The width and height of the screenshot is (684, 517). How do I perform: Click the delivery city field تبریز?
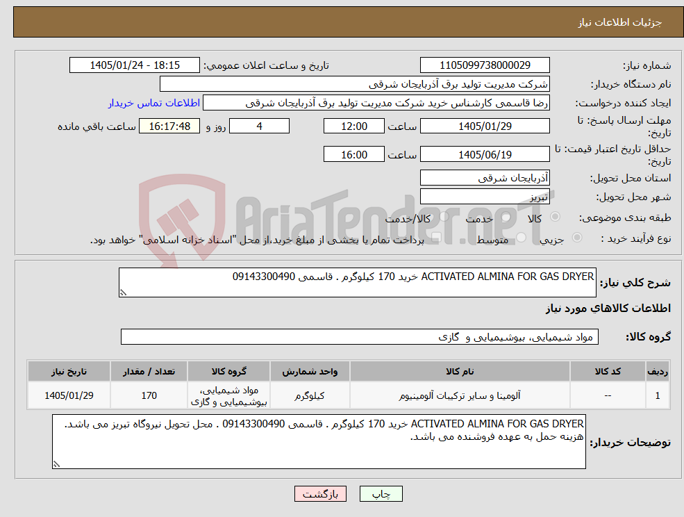[x=485, y=197]
